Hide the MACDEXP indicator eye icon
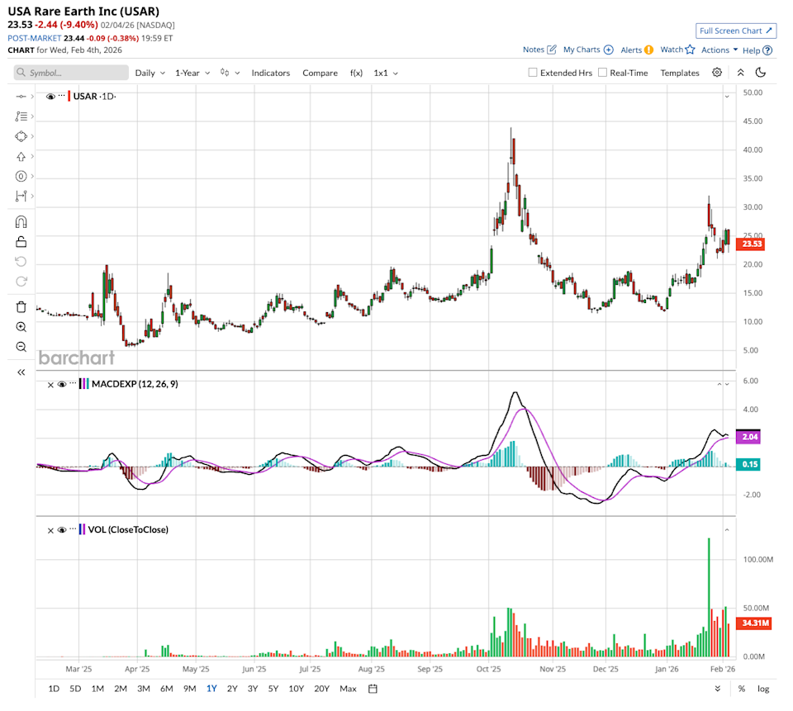793x711 pixels. point(62,384)
